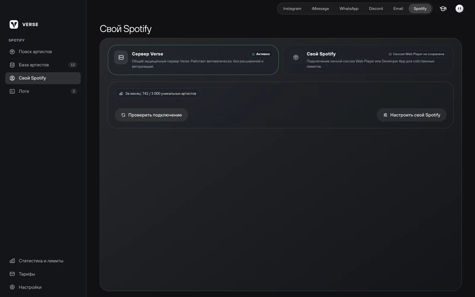This screenshot has height=297, width=475.
Task: Select the Свой Spotify connection card
Action: coord(368,60)
